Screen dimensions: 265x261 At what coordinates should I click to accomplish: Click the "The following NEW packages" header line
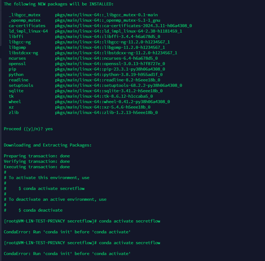(x=59, y=4)
